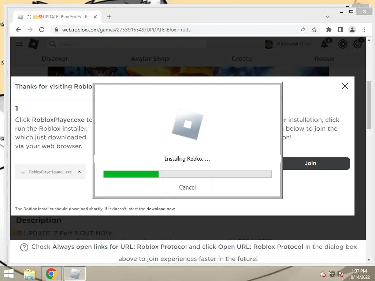This screenshot has width=375, height=281.
Task: Reload the Blox Fruits page
Action: (x=42, y=30)
